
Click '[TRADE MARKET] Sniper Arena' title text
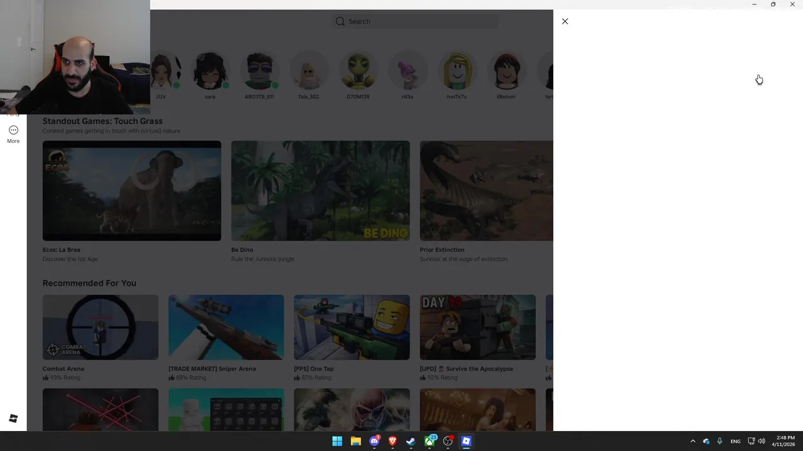(x=212, y=369)
